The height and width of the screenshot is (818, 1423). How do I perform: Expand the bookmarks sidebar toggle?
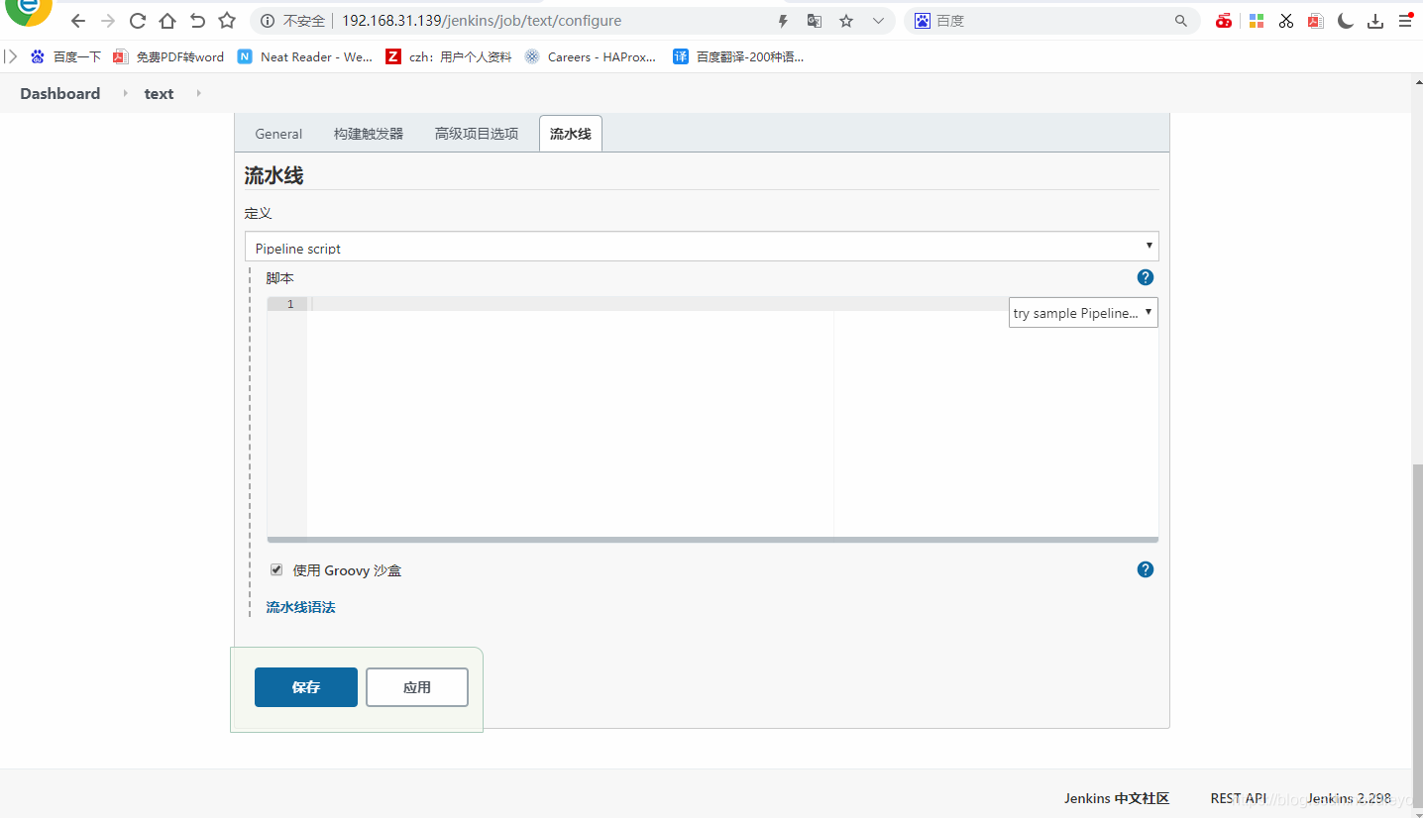coord(11,56)
